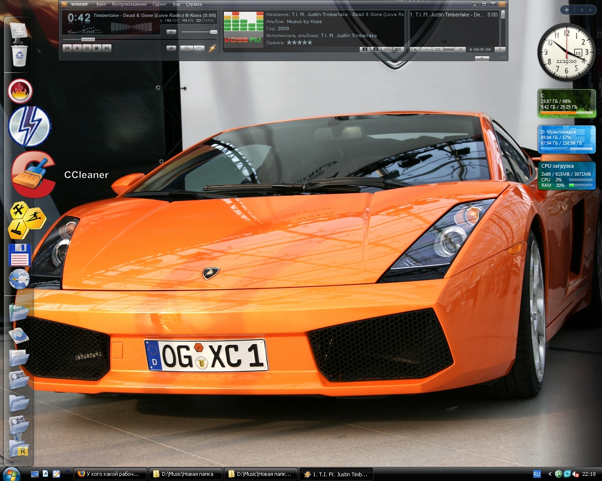Viewport: 602px width, 481px height.
Task: Remove entry with playlist minus button
Action: click(426, 49)
